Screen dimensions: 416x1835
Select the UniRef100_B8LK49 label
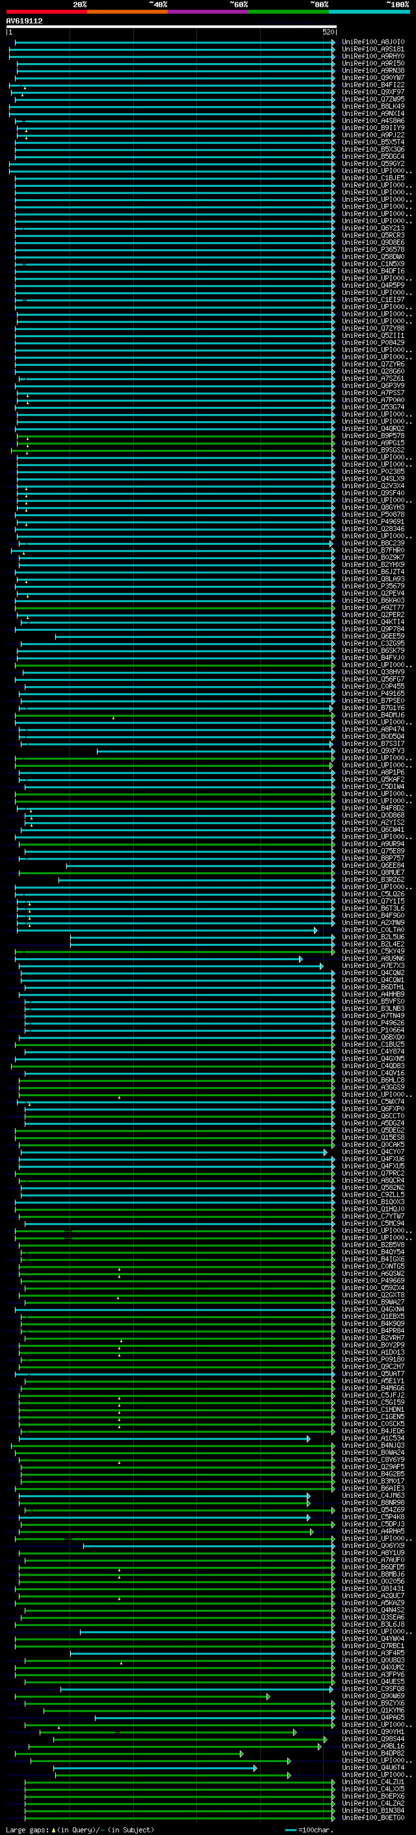coord(373,106)
